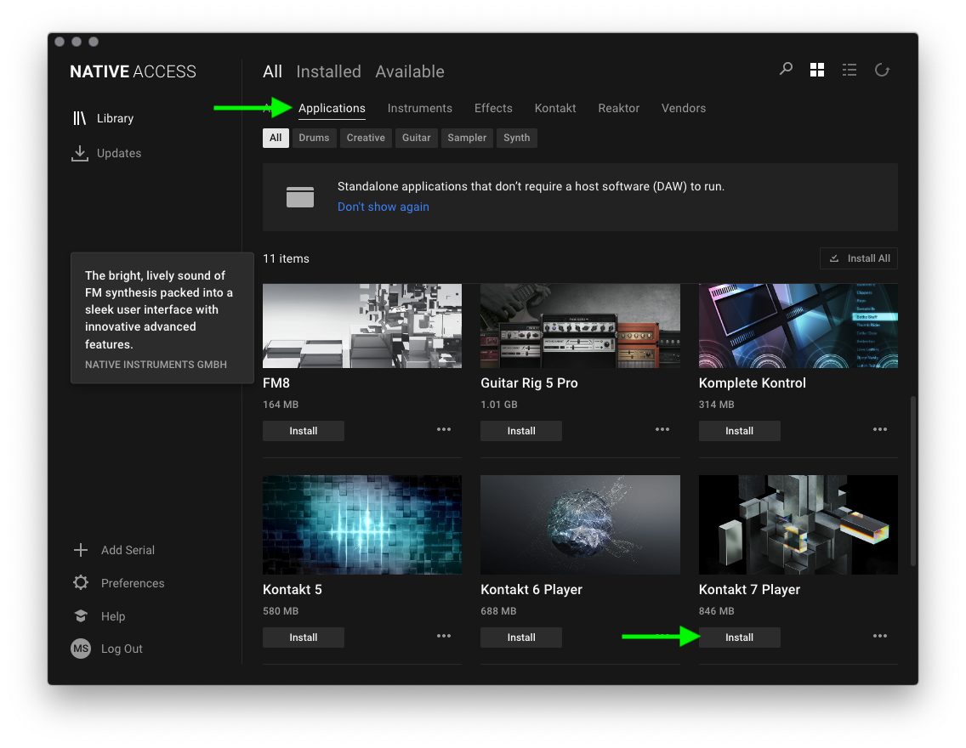
Task: Install Kontakt 7 Player
Action: pos(739,637)
